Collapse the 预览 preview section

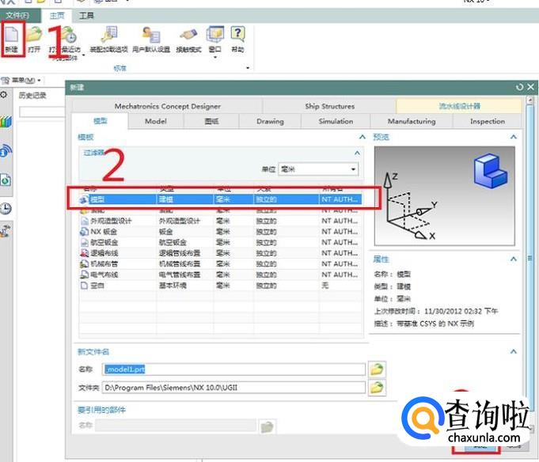pyautogui.click(x=514, y=138)
